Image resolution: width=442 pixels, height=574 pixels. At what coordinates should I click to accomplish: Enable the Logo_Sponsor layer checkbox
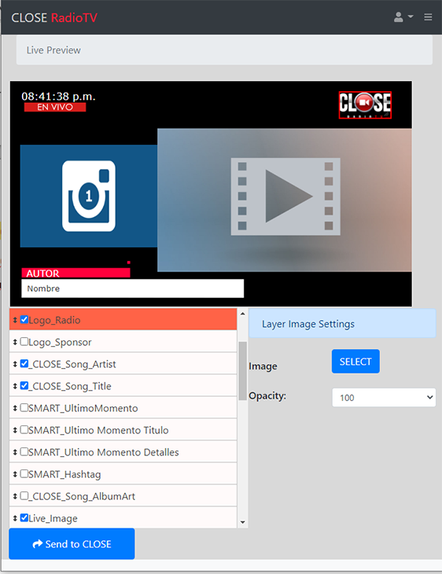coord(24,341)
